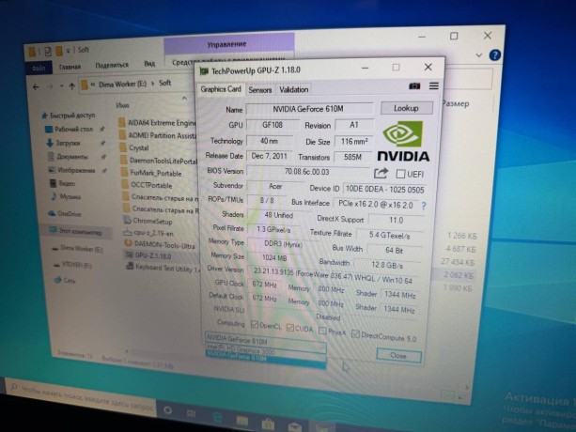Screen dimensions: 576x432
Task: Open Загрузки in navigation pane
Action: [x=64, y=143]
